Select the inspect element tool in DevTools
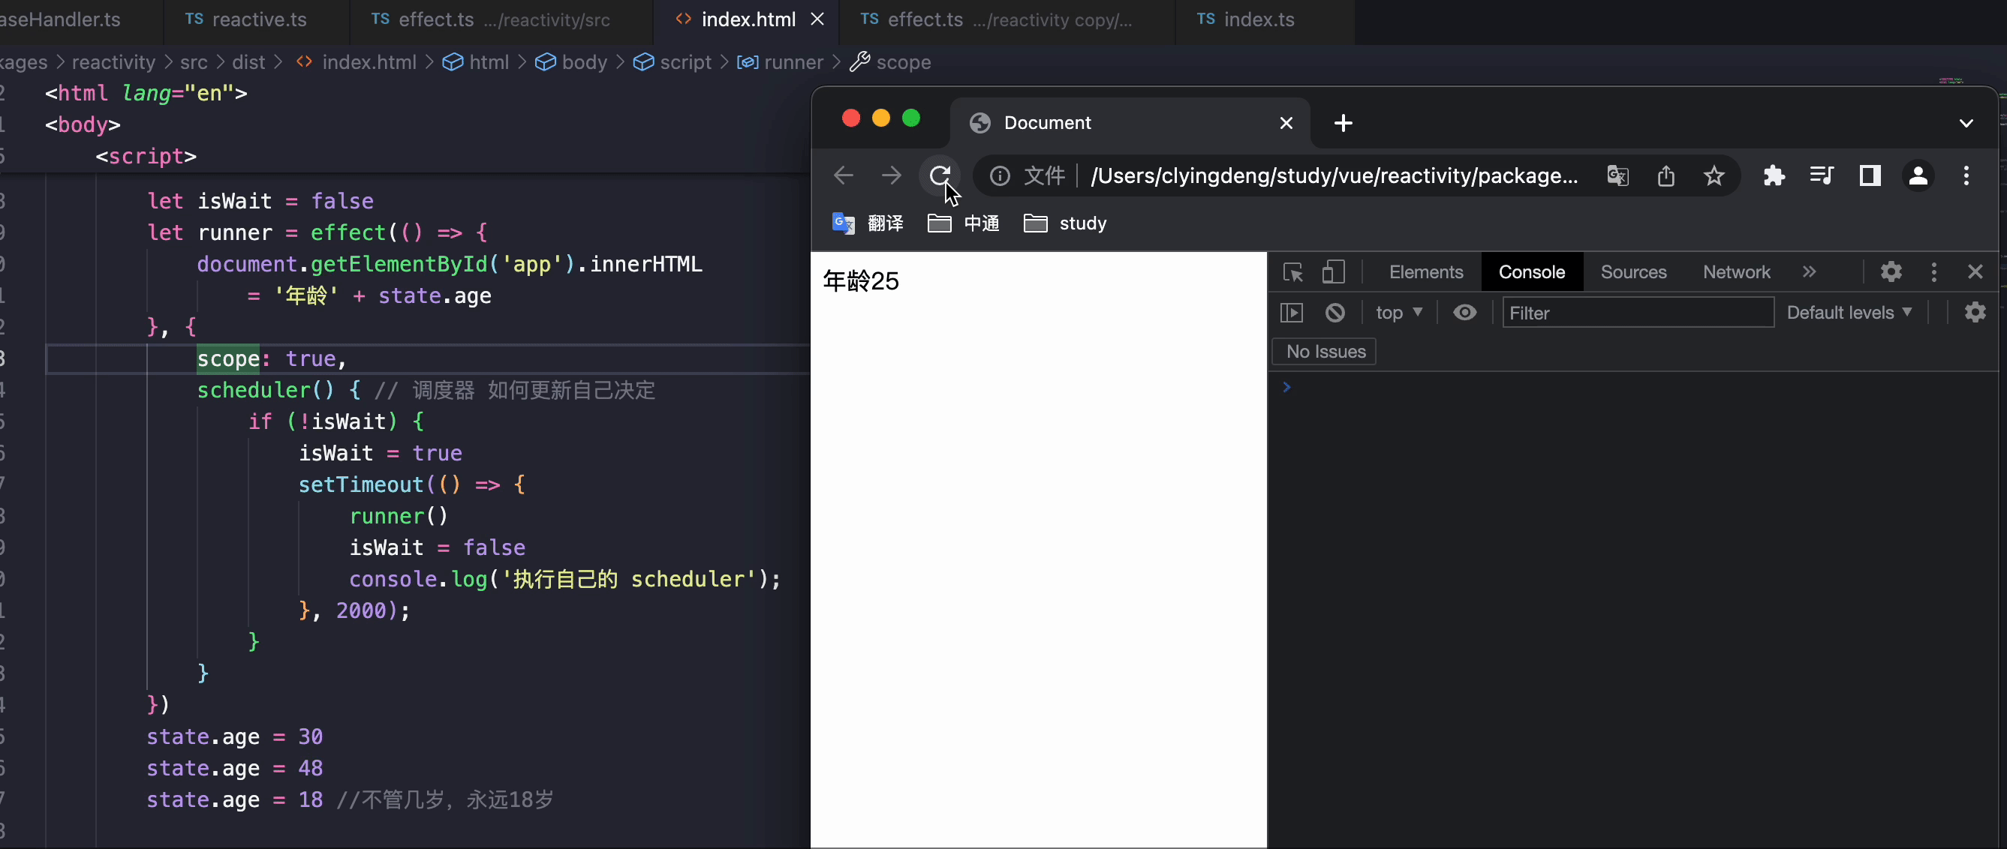Viewport: 2007px width, 849px height. (x=1293, y=271)
